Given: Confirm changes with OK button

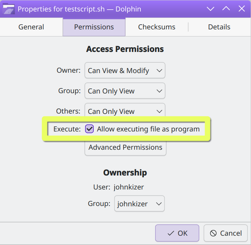Looking at the screenshot, I should click(177, 233).
